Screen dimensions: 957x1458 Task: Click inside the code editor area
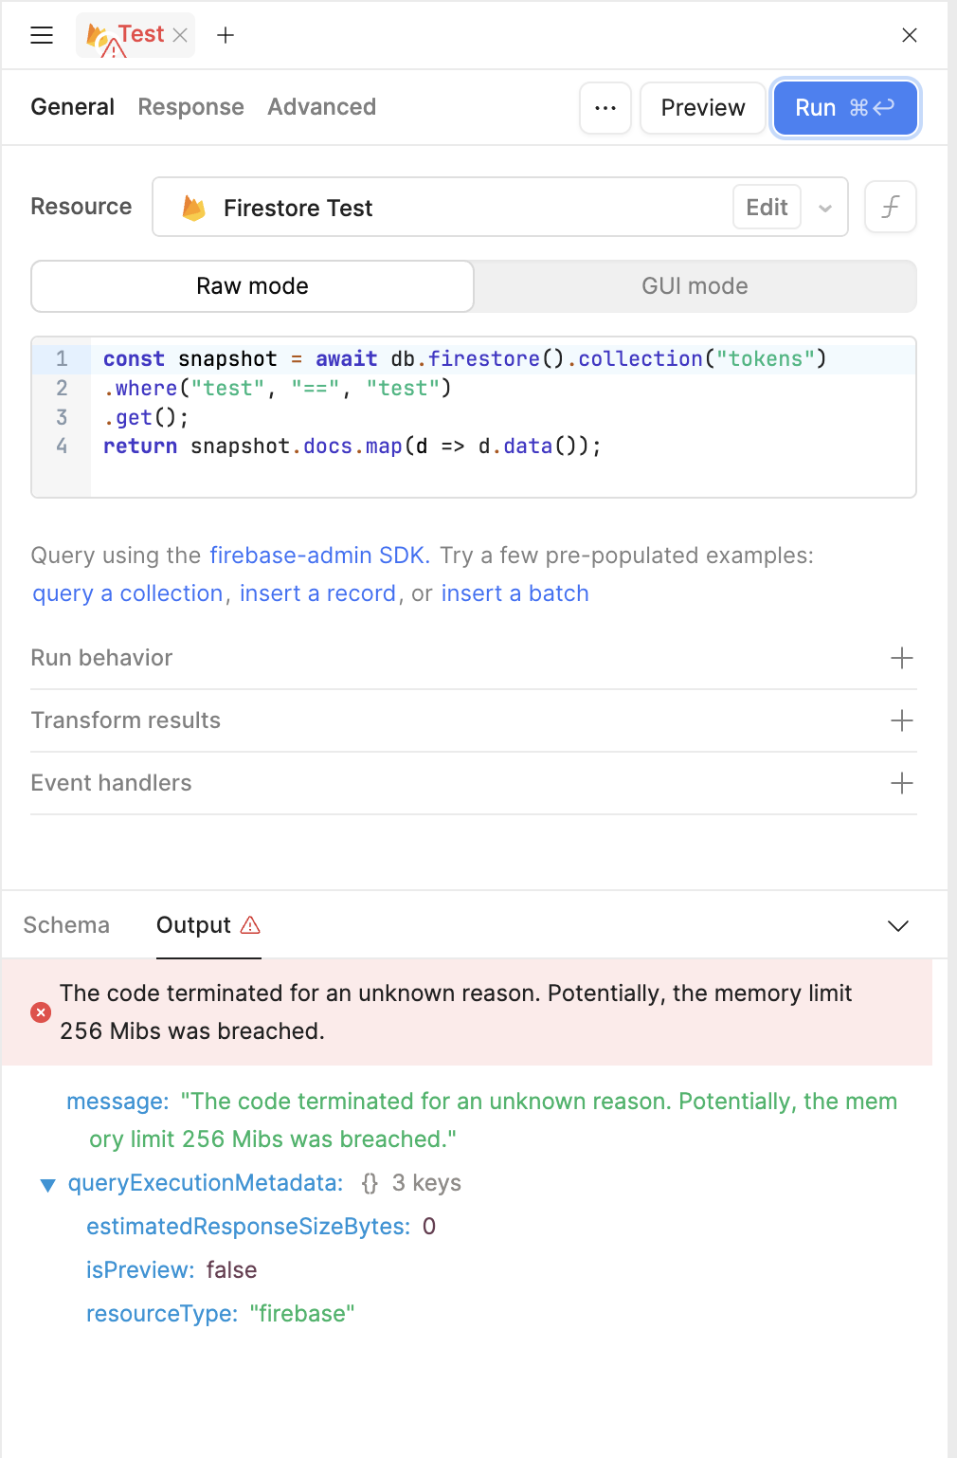tap(502, 469)
